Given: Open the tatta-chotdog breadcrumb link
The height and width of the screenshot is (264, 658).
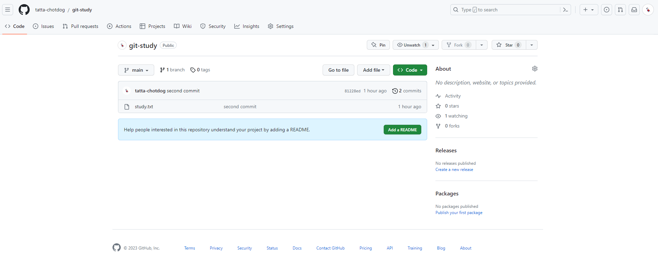Looking at the screenshot, I should tap(50, 10).
